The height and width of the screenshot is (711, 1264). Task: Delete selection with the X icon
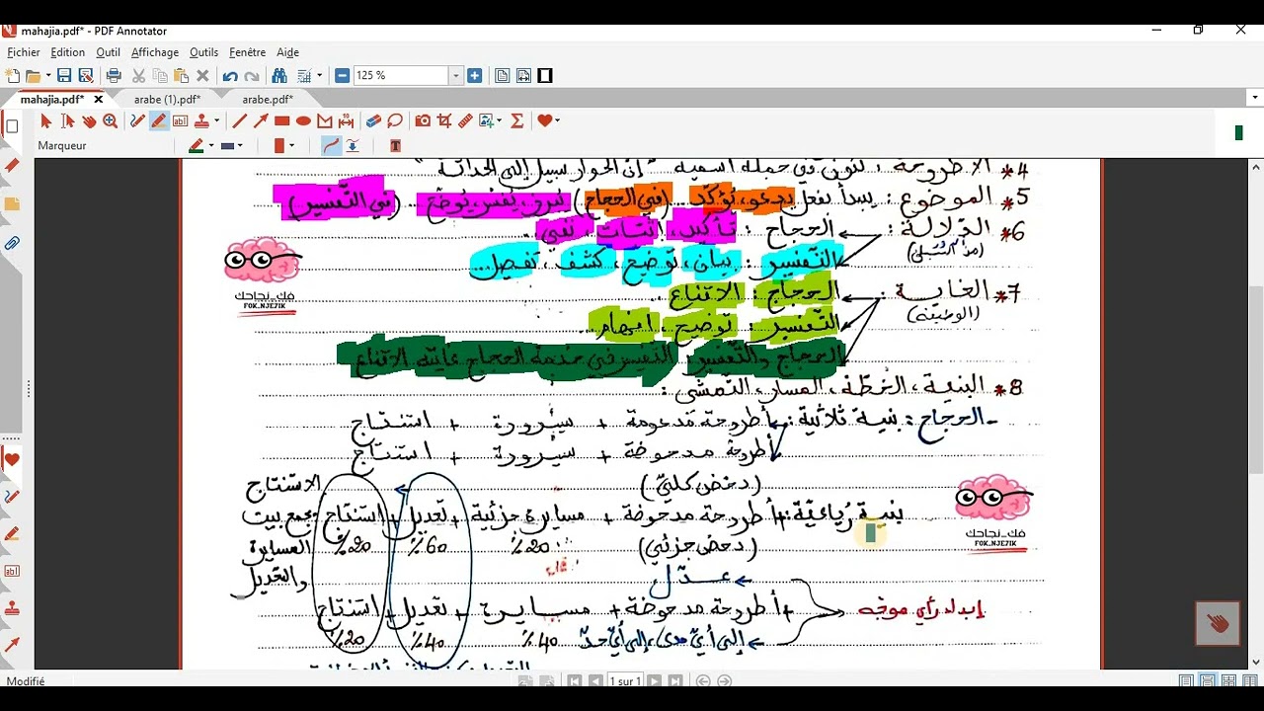click(x=203, y=76)
